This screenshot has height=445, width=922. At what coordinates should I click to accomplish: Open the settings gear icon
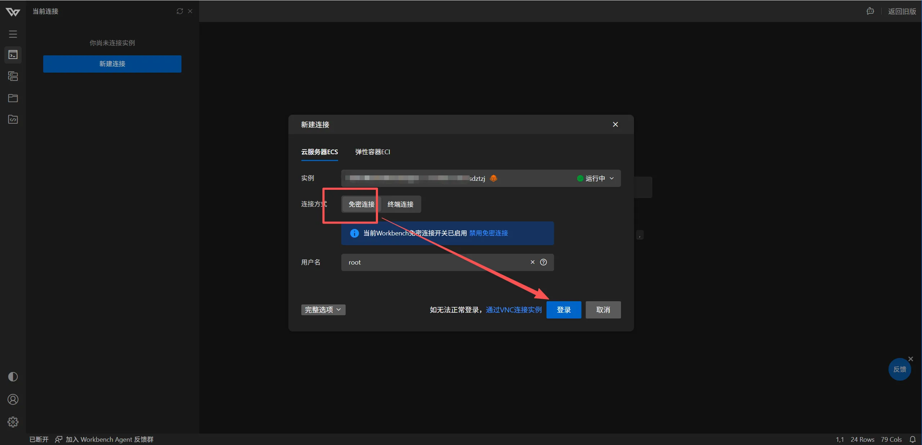pos(13,422)
